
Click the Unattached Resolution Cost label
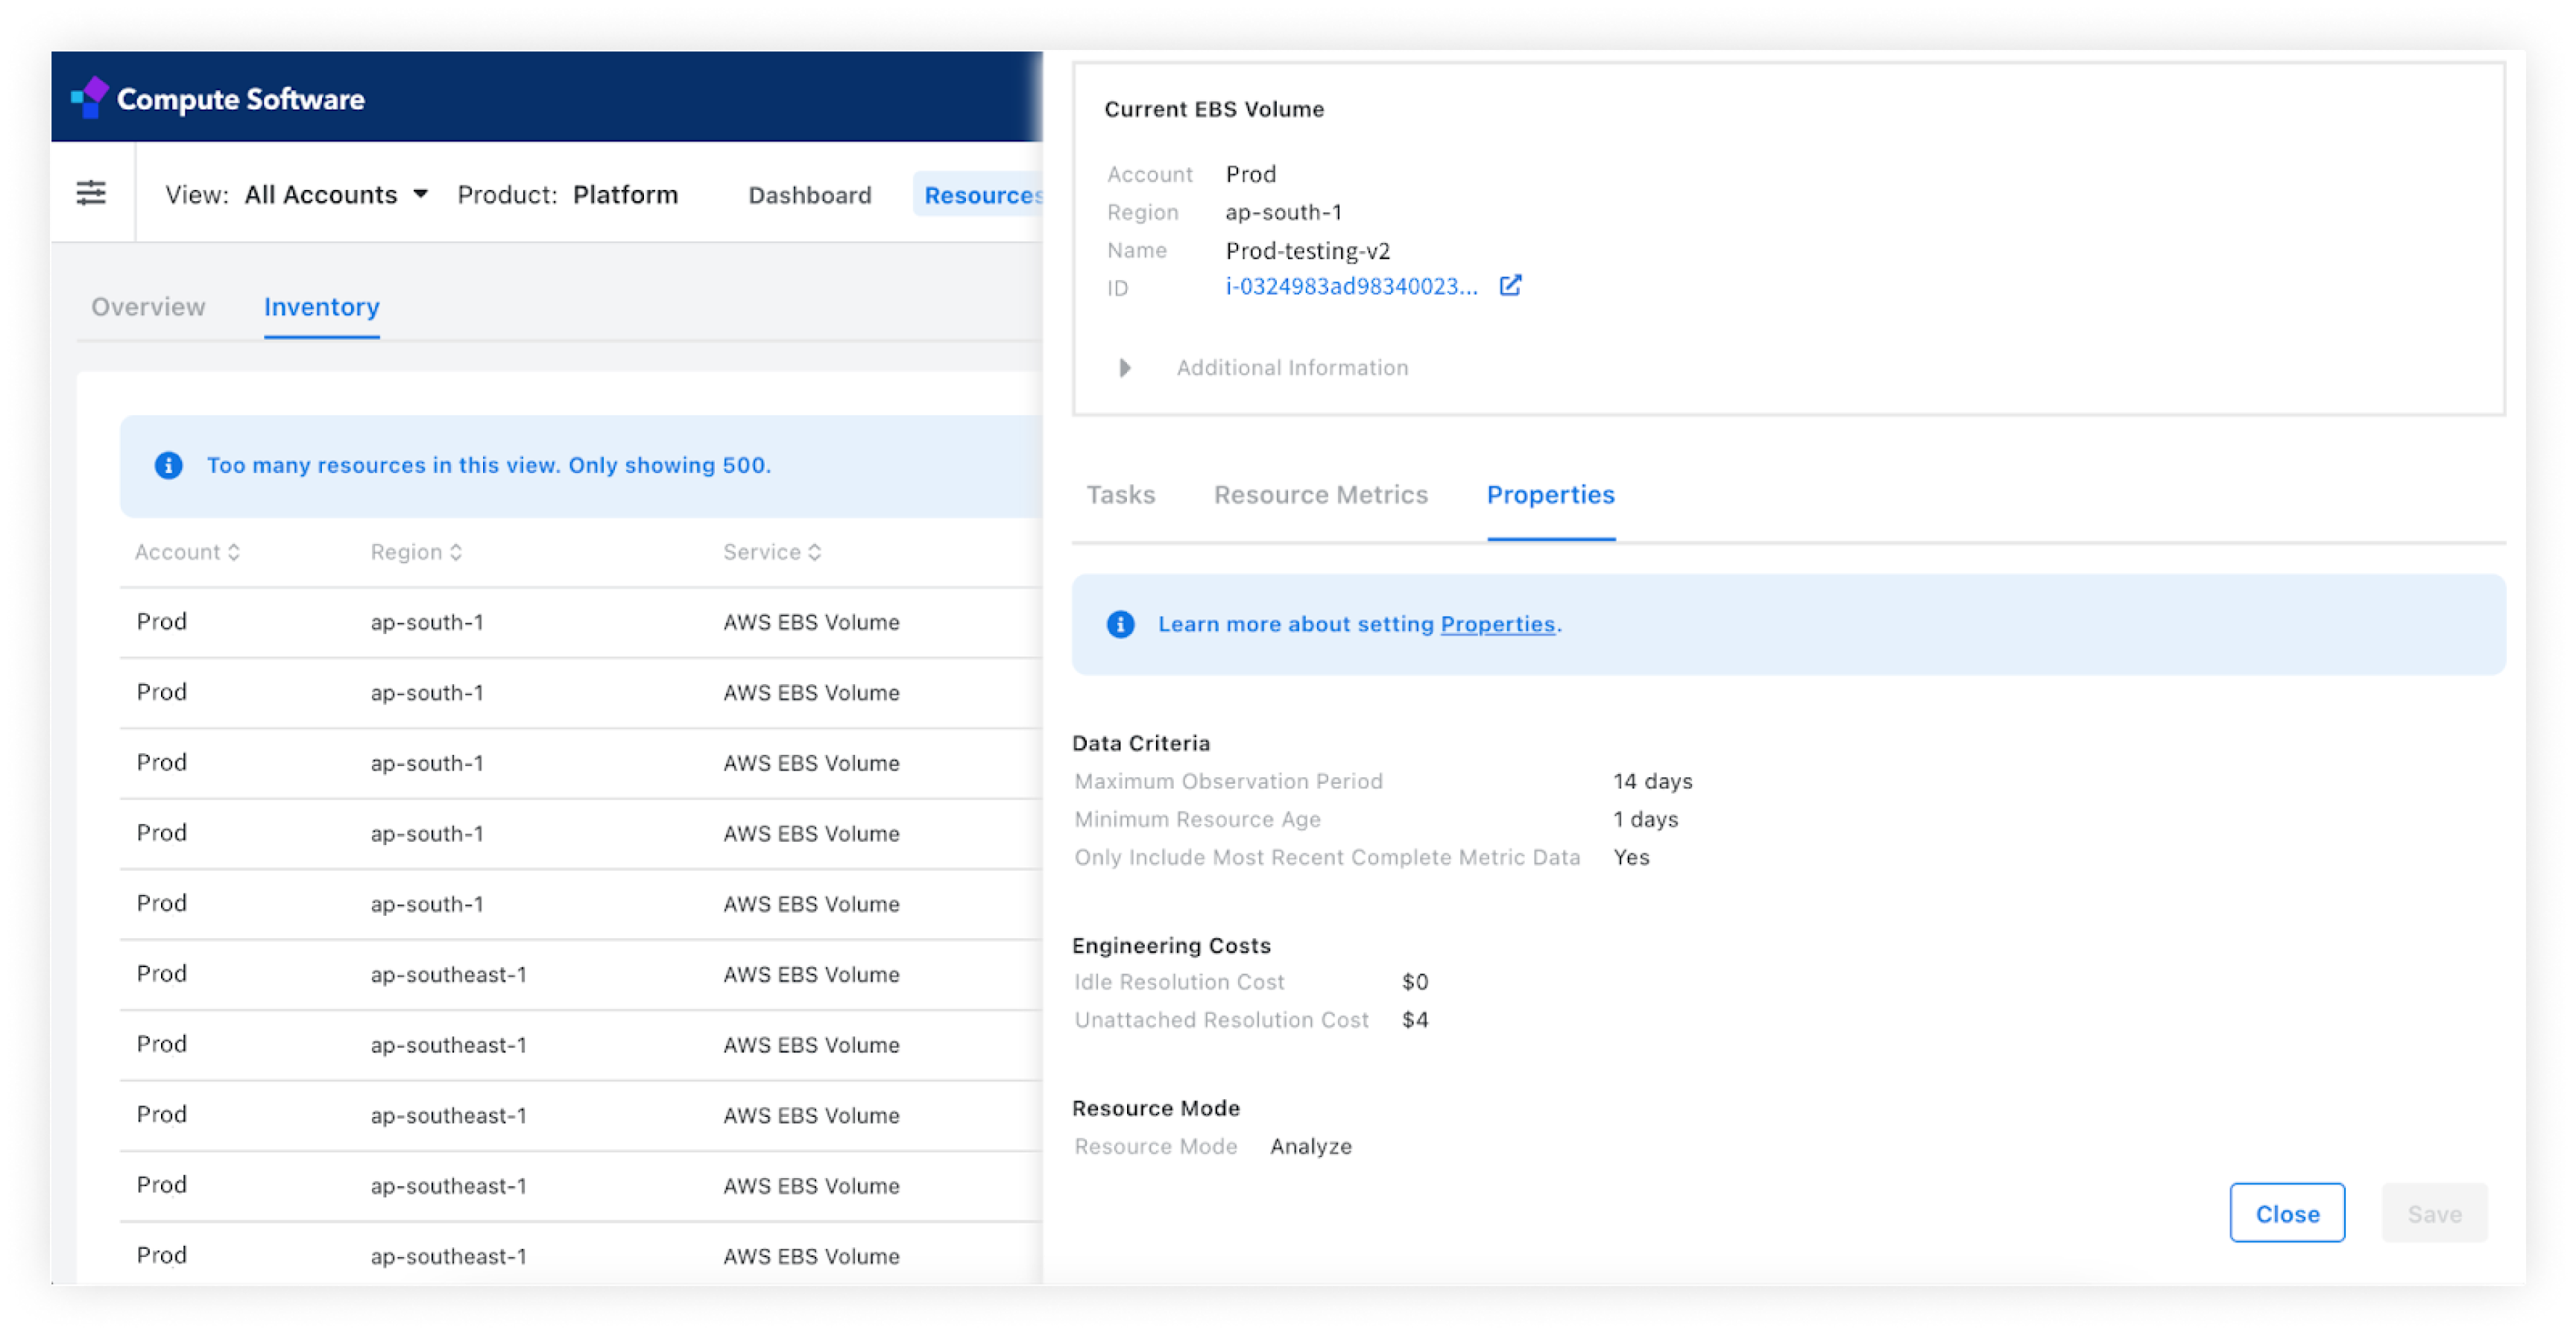[x=1221, y=1020]
